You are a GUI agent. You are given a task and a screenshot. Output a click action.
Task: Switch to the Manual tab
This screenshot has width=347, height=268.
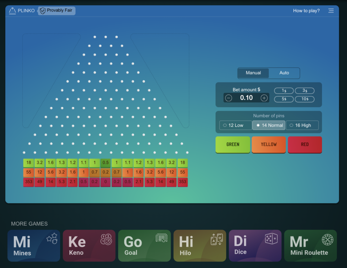point(253,73)
